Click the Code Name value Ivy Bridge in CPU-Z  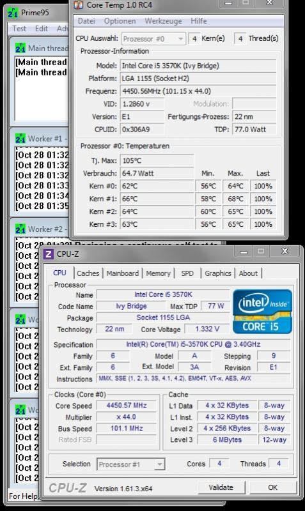click(x=131, y=307)
